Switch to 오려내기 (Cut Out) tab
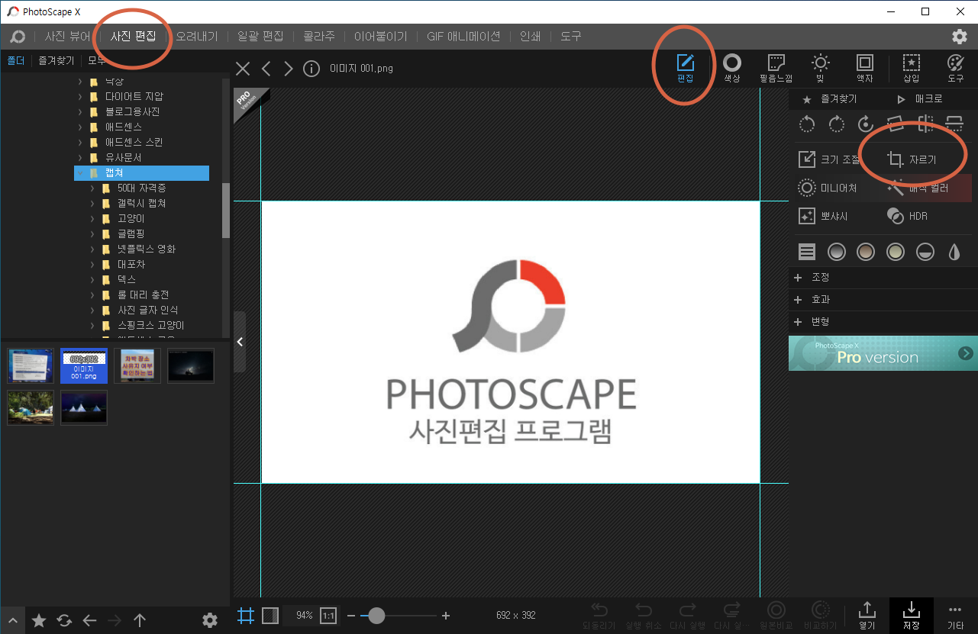 pos(197,36)
